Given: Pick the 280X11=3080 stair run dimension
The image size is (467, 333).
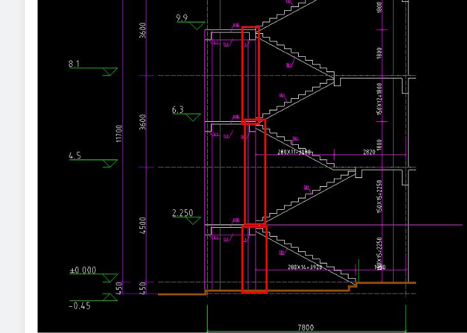Looking at the screenshot, I should [x=294, y=152].
